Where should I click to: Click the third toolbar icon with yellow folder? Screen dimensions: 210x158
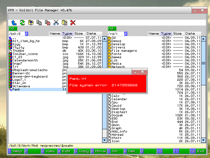point(31,23)
